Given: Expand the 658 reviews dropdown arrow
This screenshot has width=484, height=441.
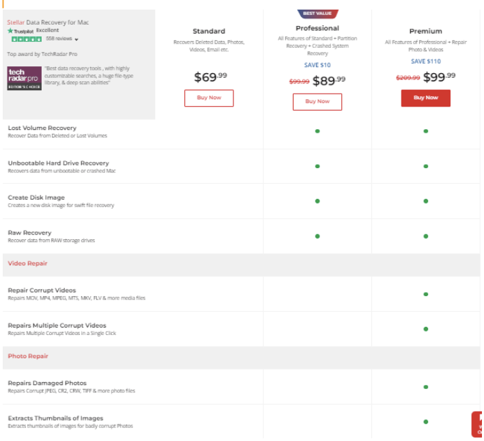Looking at the screenshot, I should pyautogui.click(x=76, y=40).
